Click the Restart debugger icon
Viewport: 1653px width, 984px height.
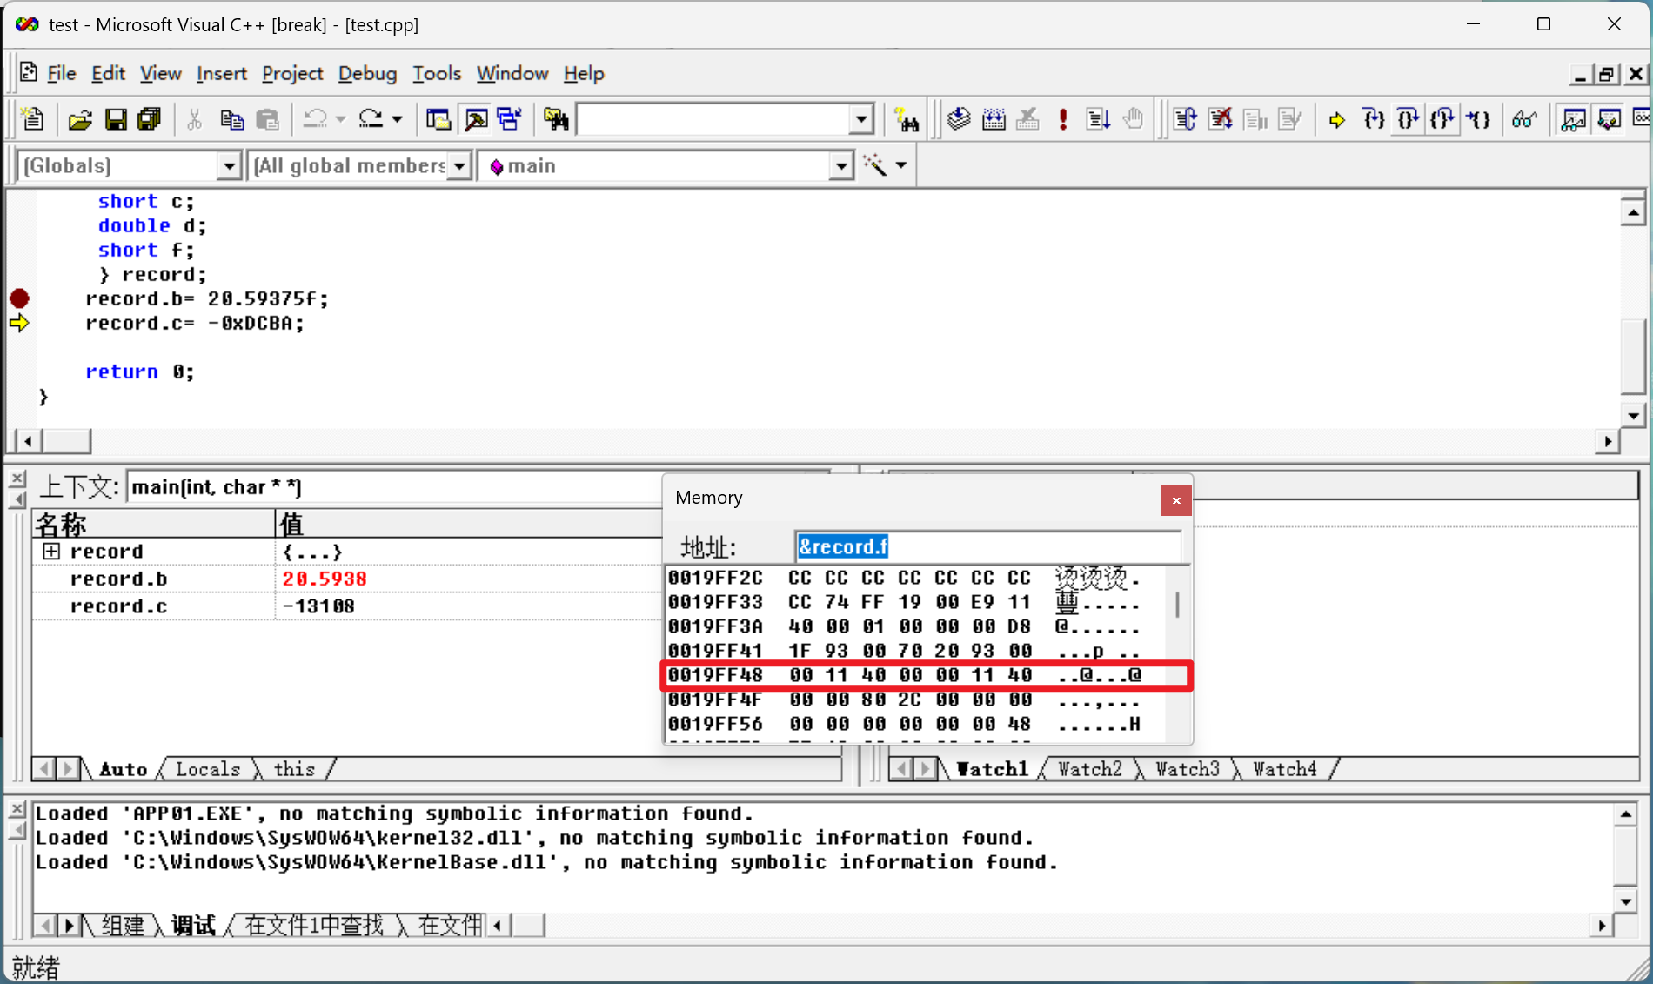coord(1185,120)
